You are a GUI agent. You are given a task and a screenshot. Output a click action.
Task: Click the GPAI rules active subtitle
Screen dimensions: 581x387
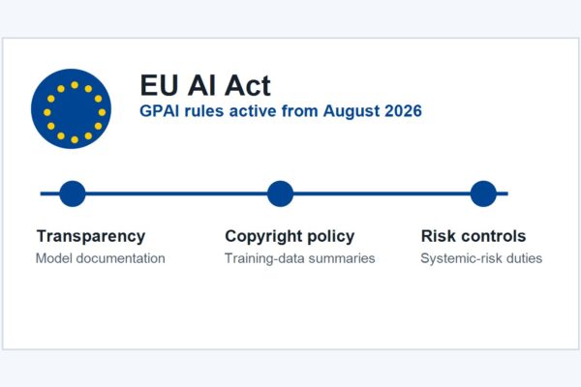click(x=281, y=111)
